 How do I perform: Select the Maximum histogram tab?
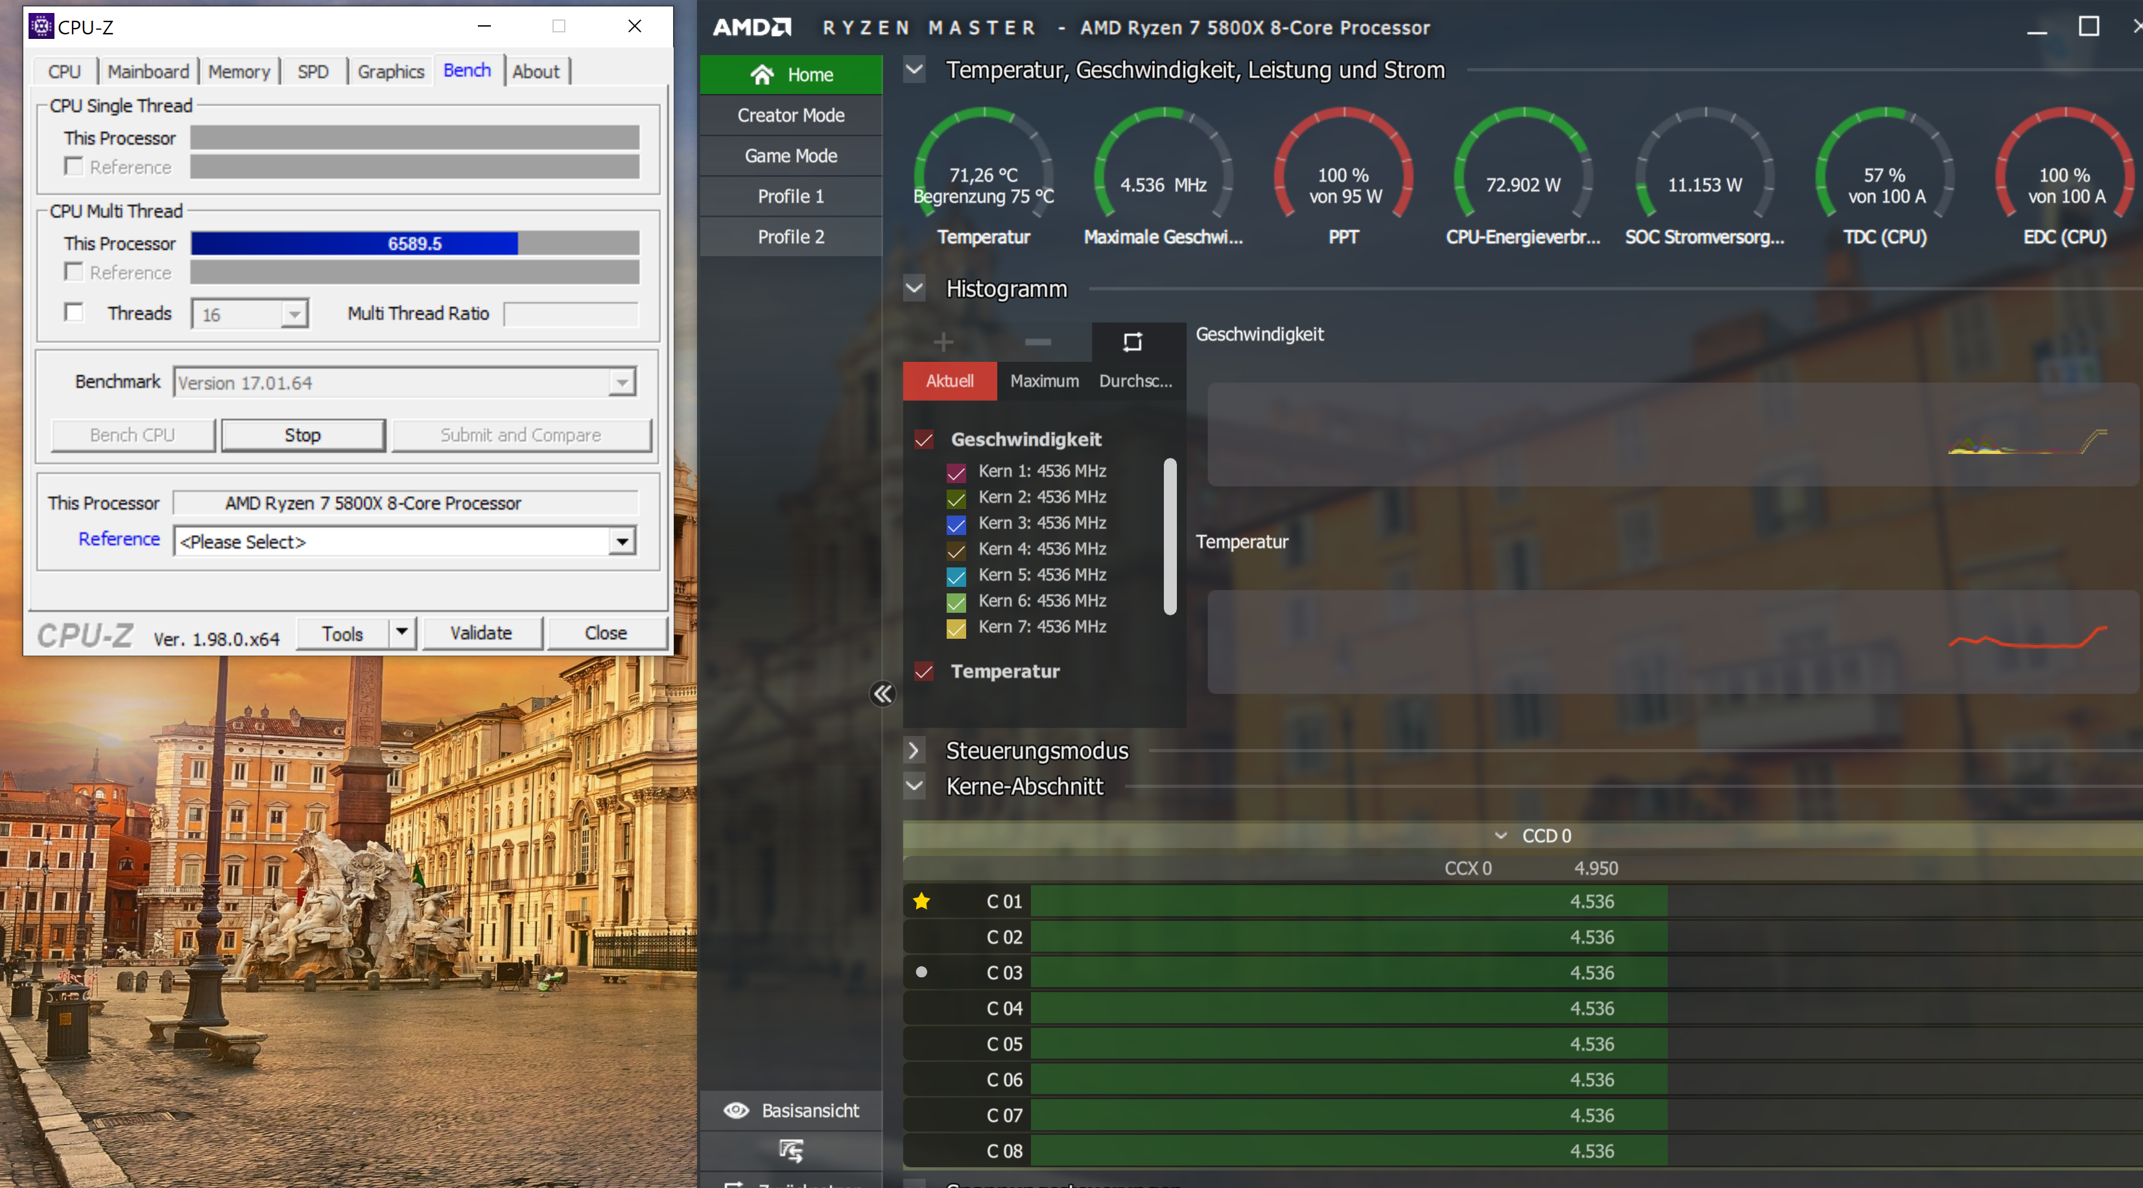(x=1044, y=381)
